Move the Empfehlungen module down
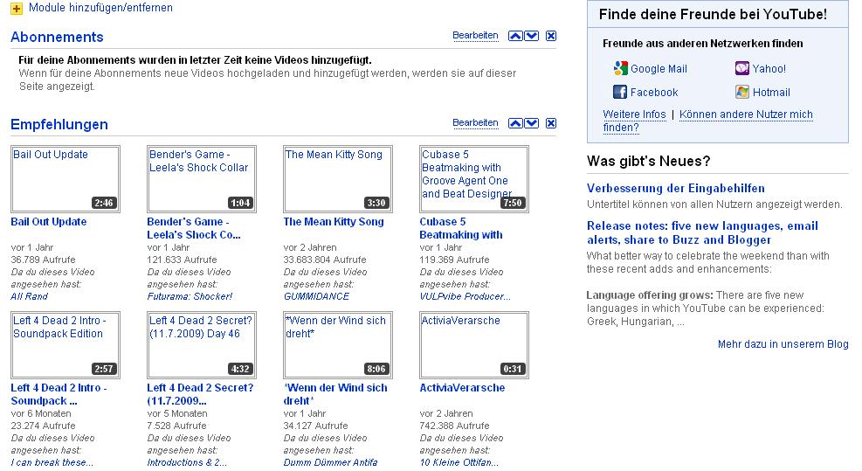This screenshot has height=471, width=862. pyautogui.click(x=532, y=123)
